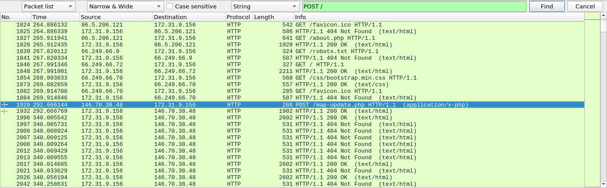Click the scrollbar up arrow

(603, 17)
